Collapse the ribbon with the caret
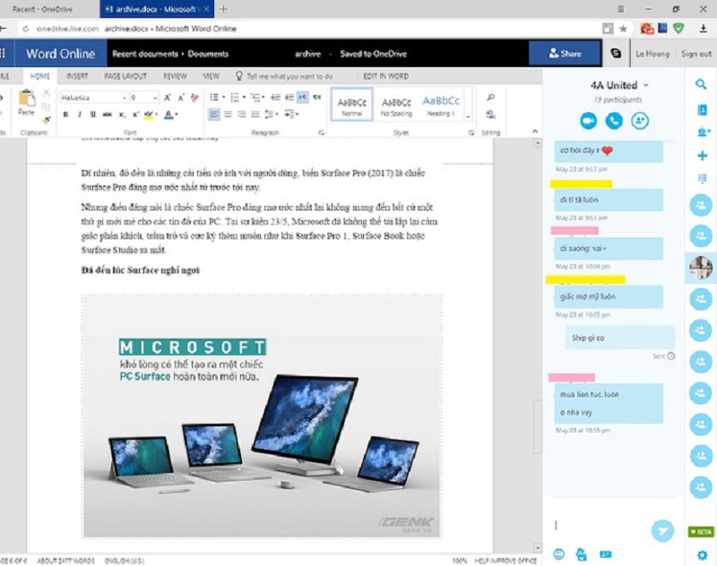 tap(535, 132)
